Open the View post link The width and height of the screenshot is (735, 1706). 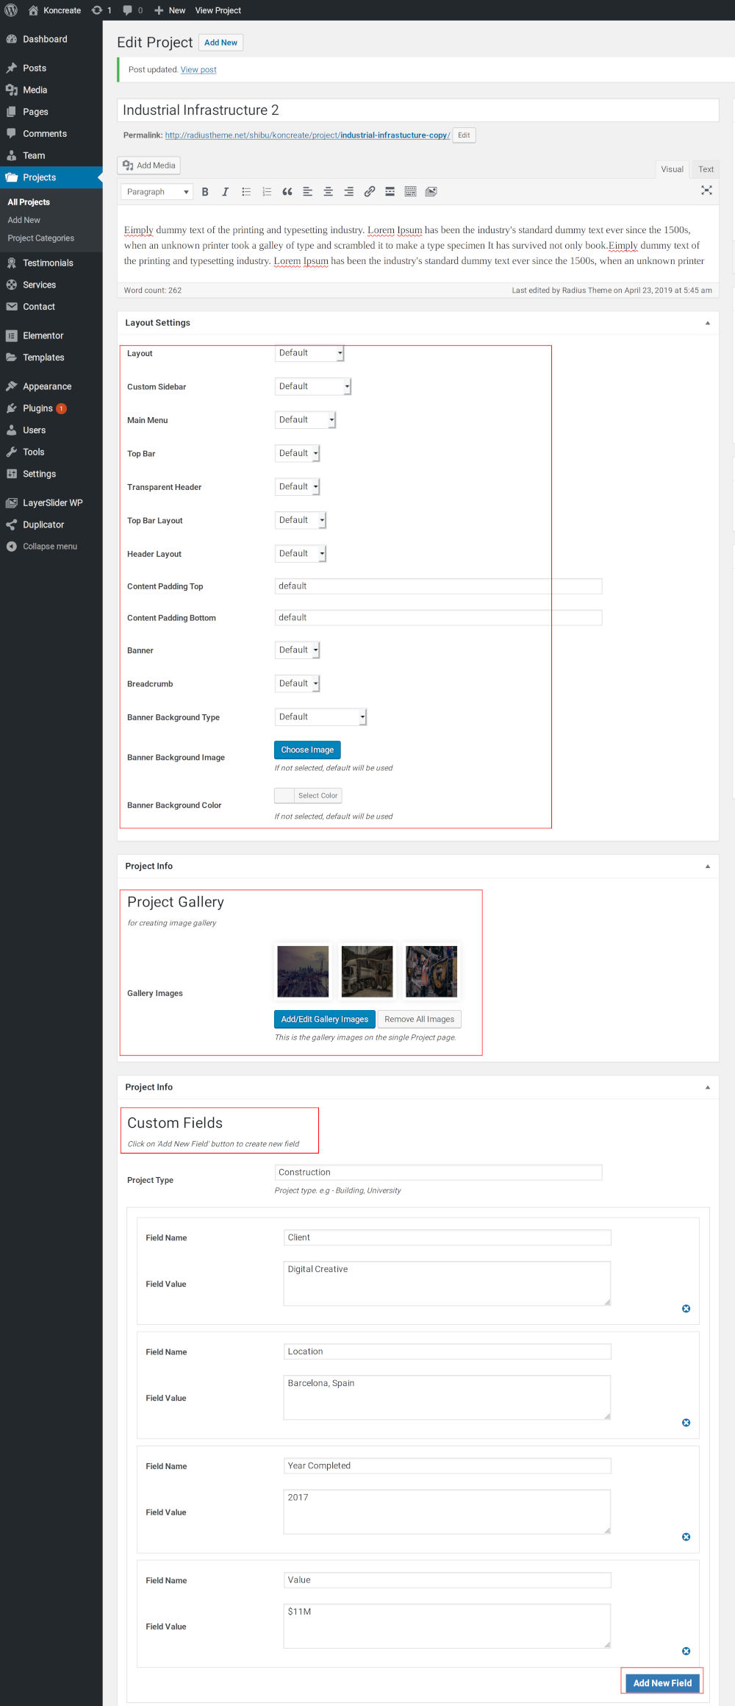[x=198, y=70]
